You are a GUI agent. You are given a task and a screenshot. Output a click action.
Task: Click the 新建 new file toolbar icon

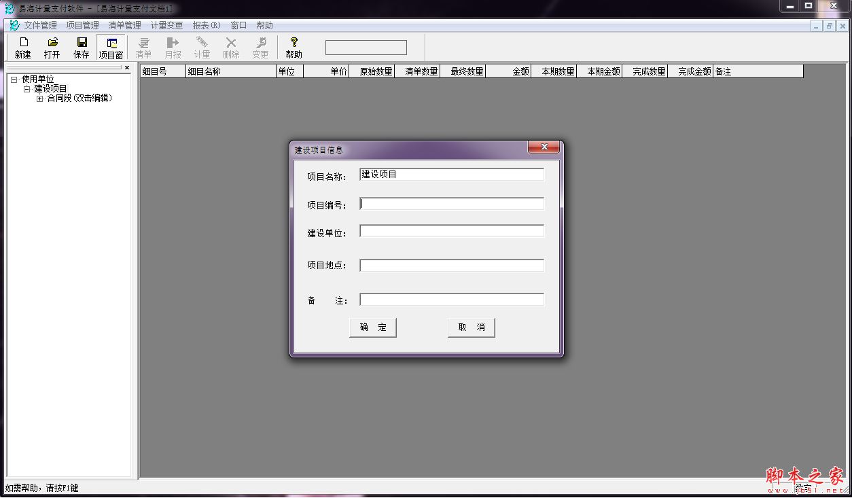[23, 48]
